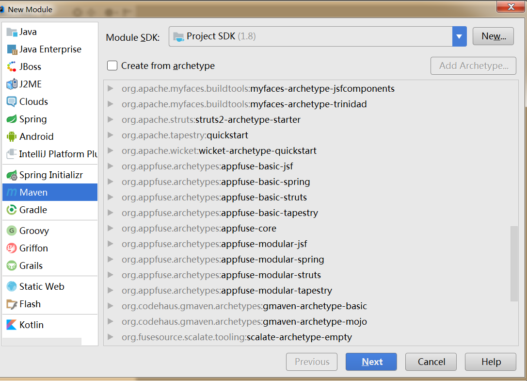Select appfuse-modular-spring archetype row
The width and height of the screenshot is (527, 381).
tap(311, 259)
